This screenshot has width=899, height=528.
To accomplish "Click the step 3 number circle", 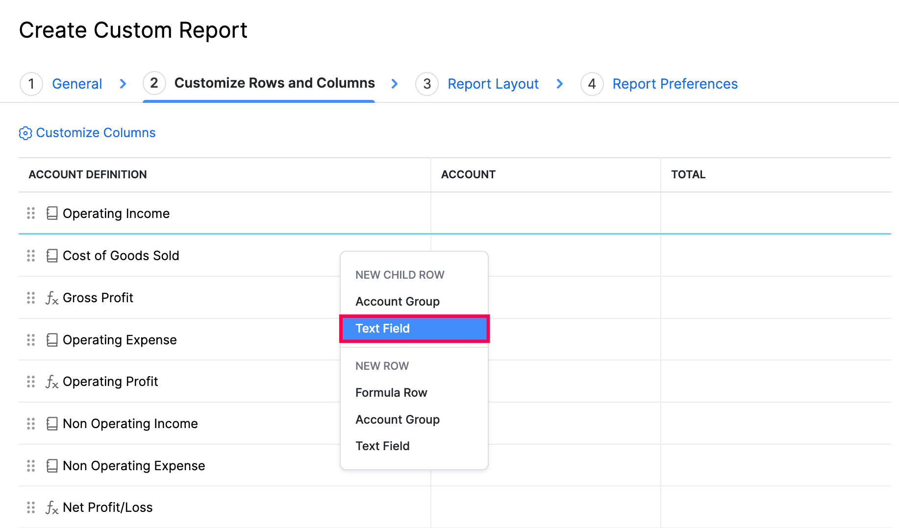I will coord(426,84).
